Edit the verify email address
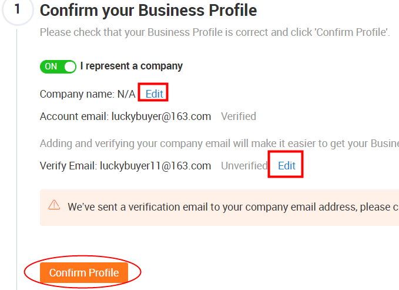 click(x=287, y=166)
